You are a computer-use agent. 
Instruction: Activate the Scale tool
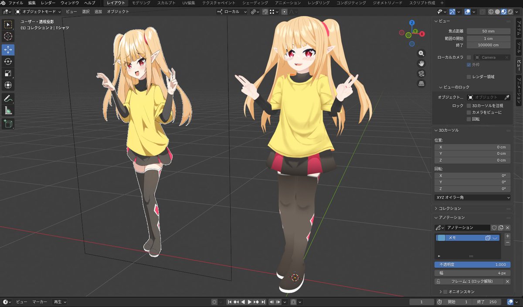8,73
